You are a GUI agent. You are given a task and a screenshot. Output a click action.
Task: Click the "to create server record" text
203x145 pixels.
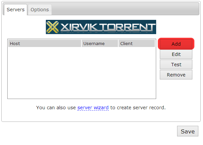pyautogui.click(x=138, y=108)
